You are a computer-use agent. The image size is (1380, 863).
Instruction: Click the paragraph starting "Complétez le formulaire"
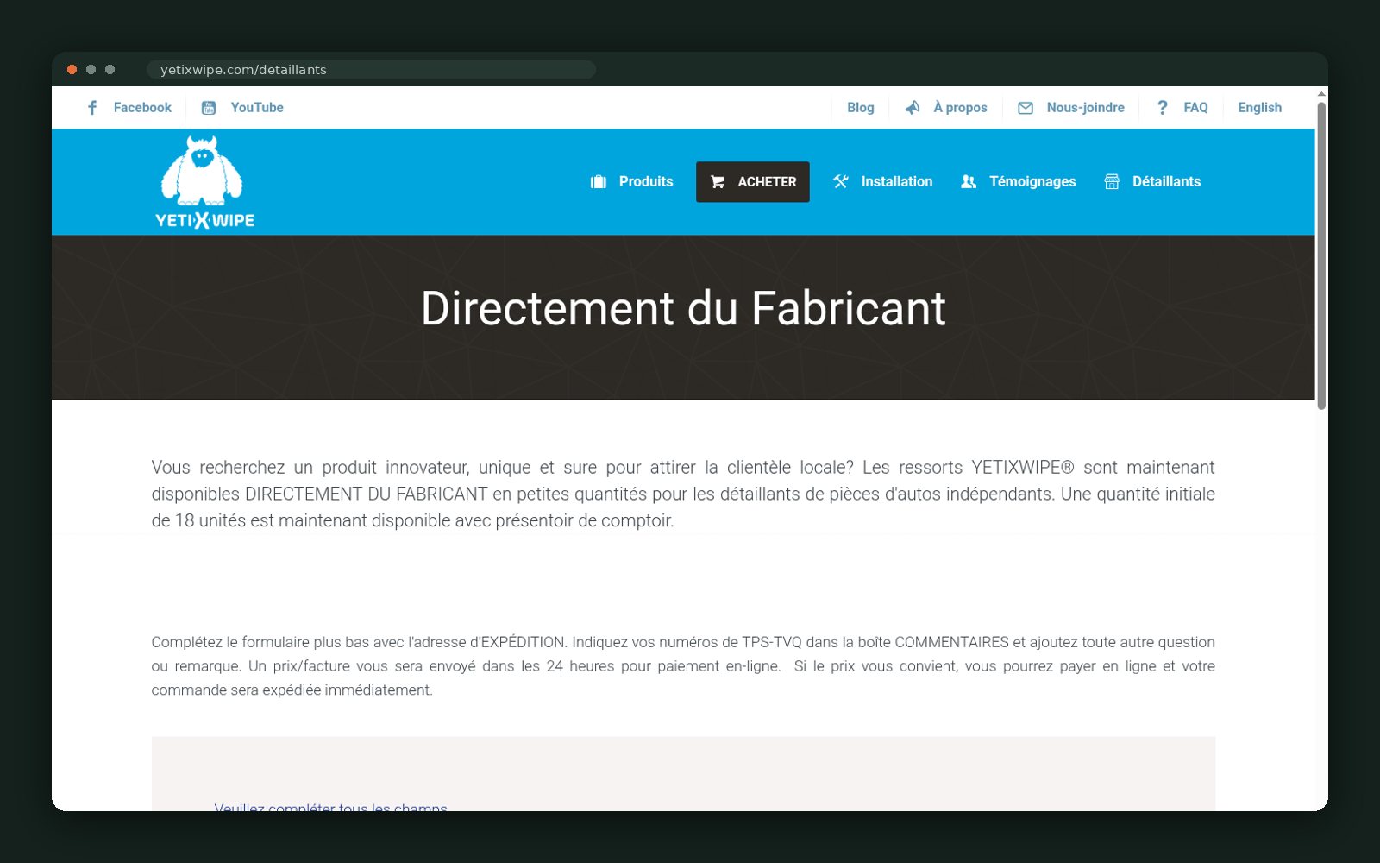click(683, 666)
